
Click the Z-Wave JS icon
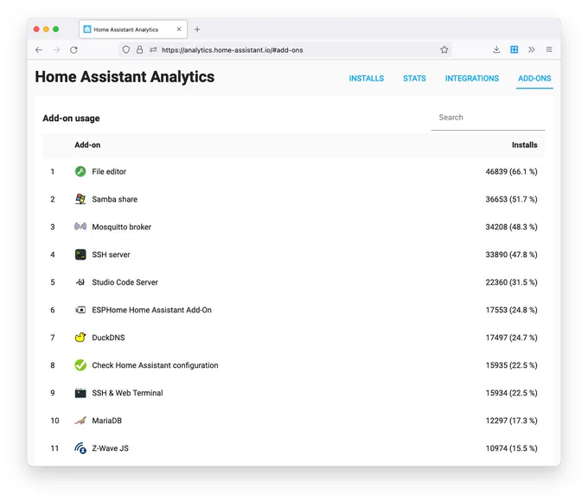80,448
